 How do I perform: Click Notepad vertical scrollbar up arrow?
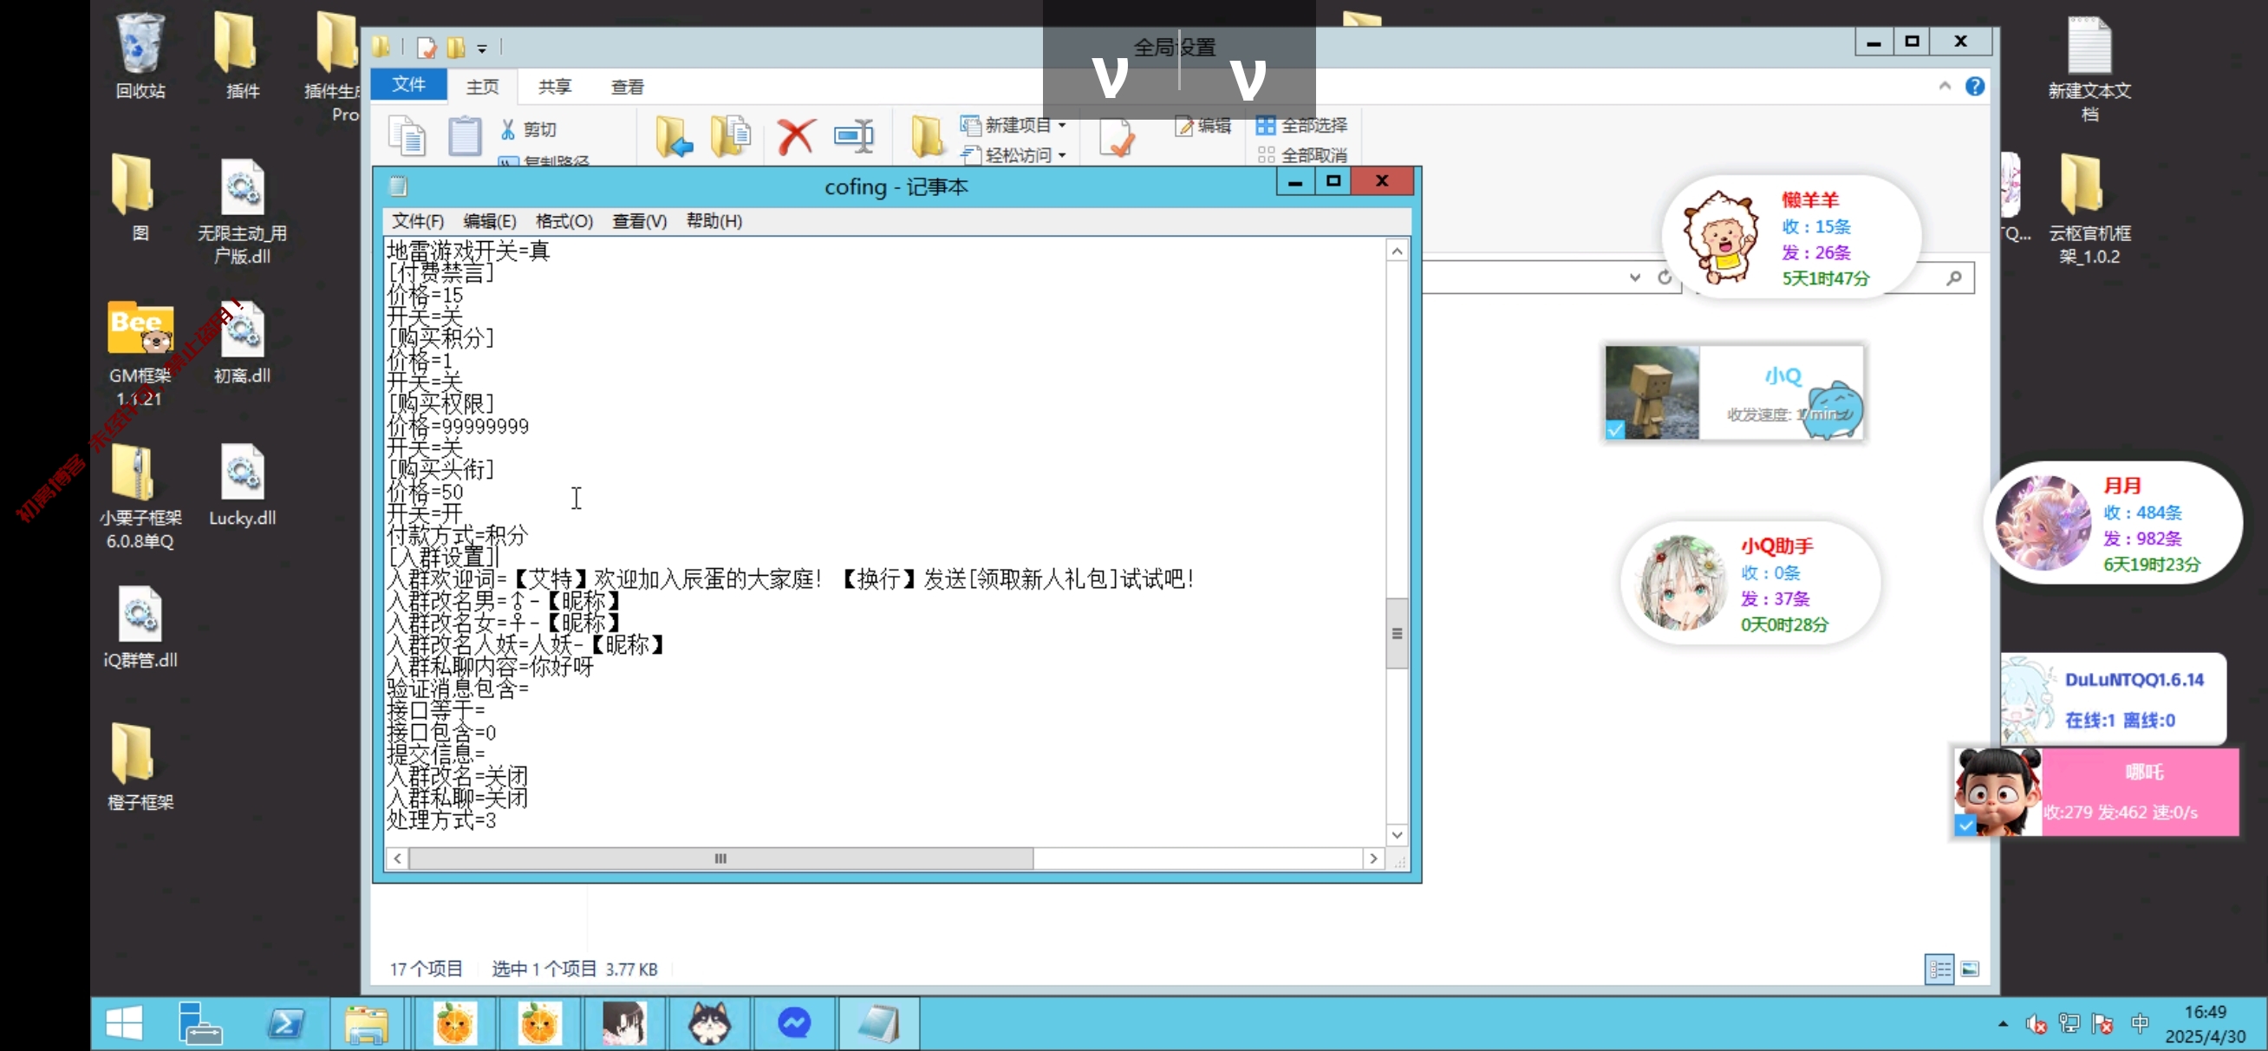click(1397, 251)
